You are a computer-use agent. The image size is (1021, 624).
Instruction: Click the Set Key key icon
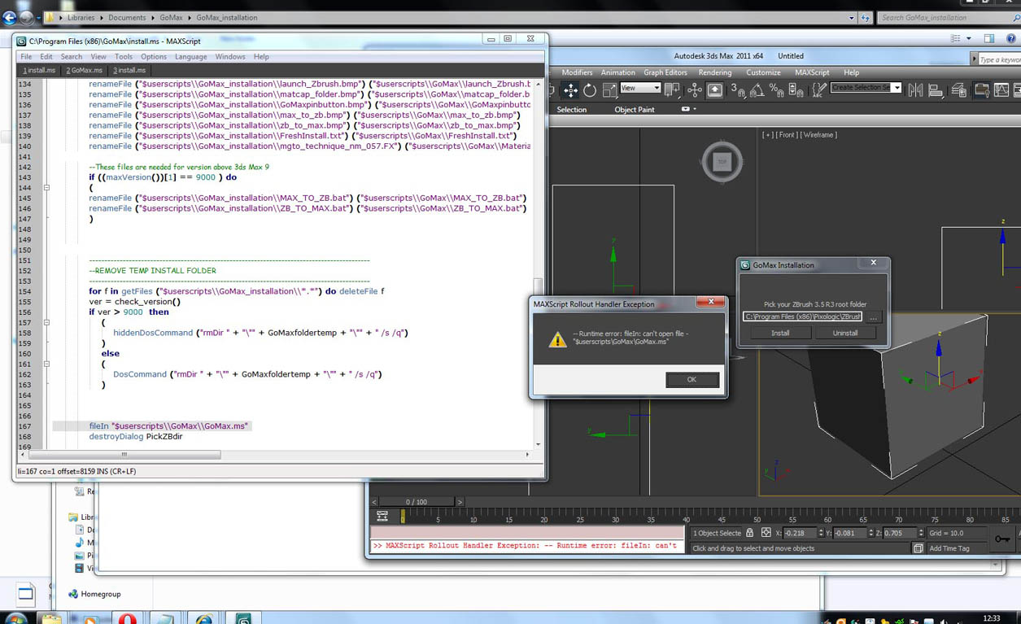pos(1002,539)
